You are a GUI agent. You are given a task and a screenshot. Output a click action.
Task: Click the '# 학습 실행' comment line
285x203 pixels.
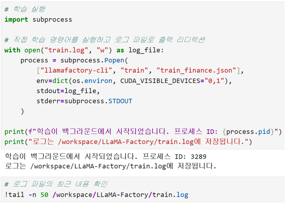[x=25, y=9]
